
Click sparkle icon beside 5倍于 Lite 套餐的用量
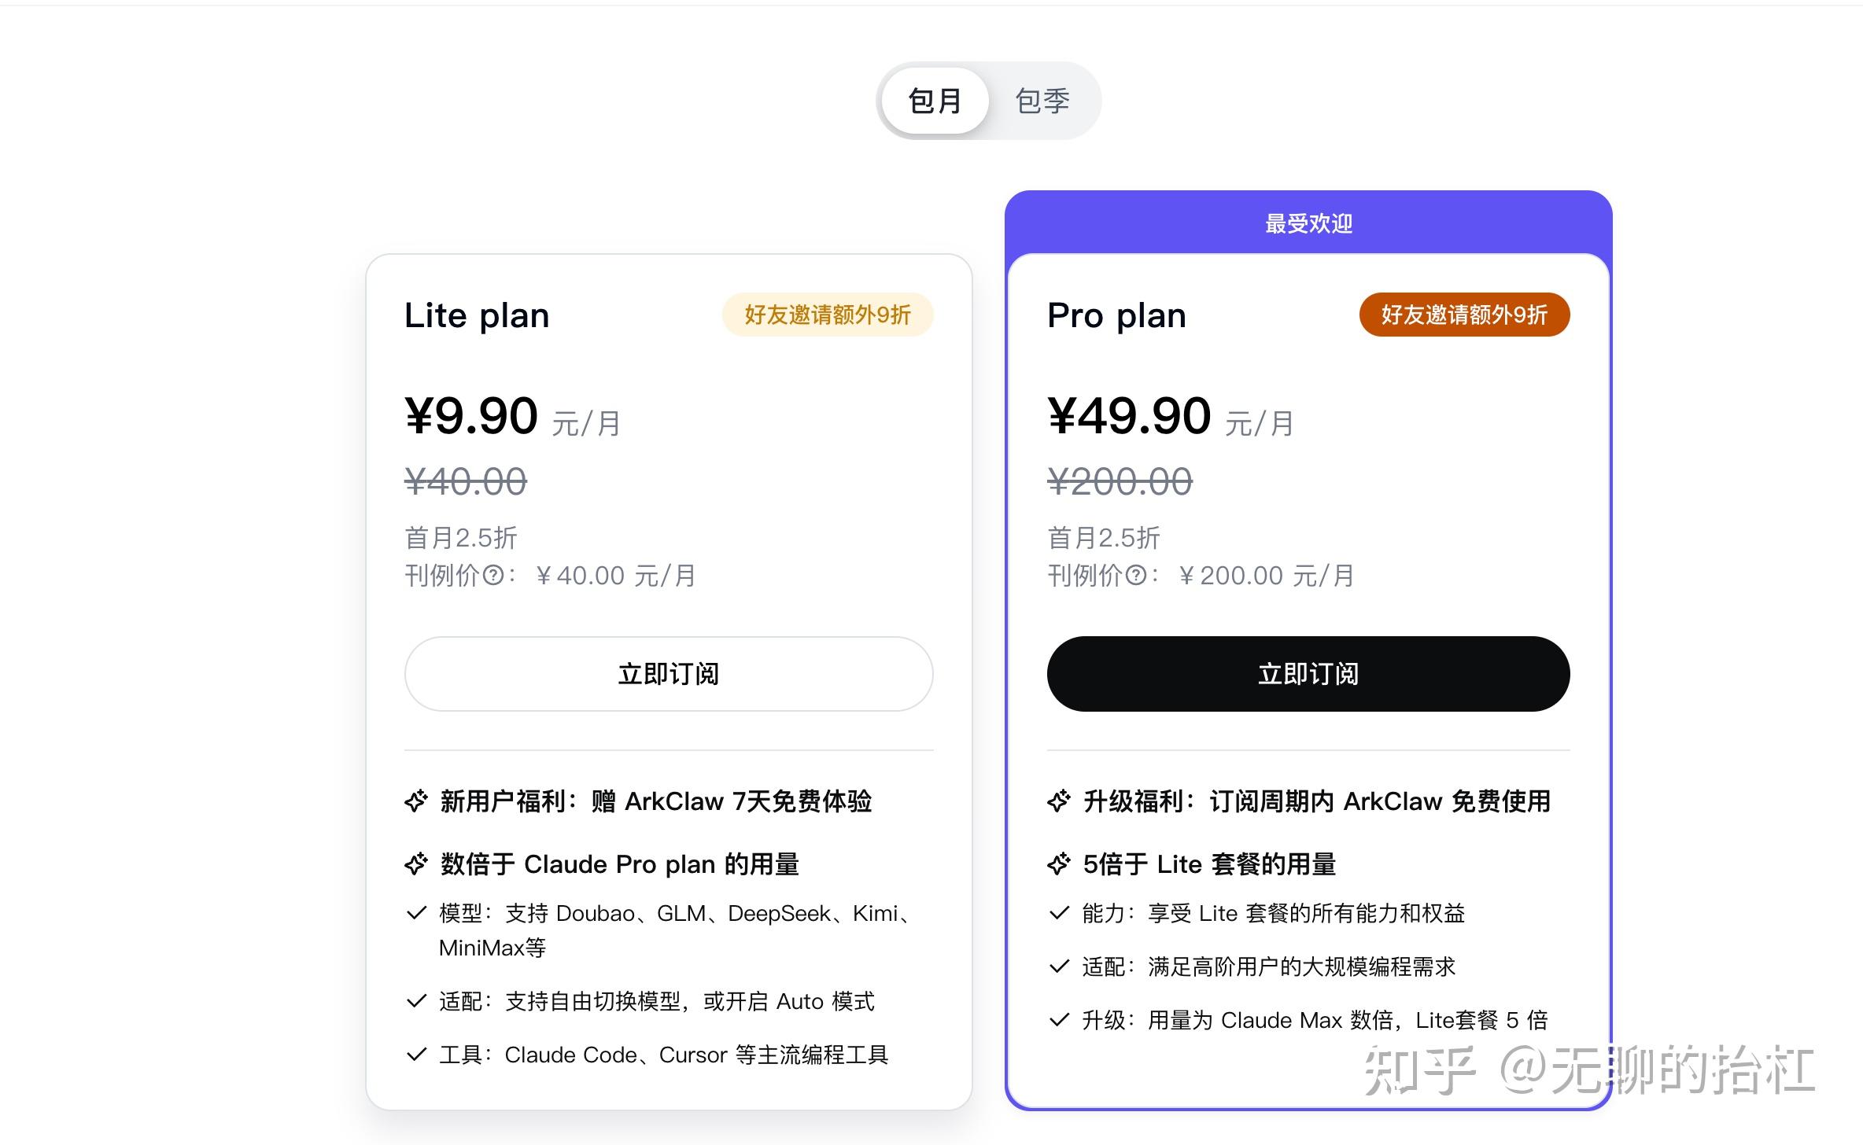tap(1059, 864)
